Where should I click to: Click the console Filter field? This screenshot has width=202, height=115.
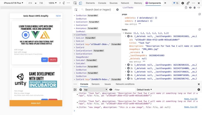[x=125, y=90]
